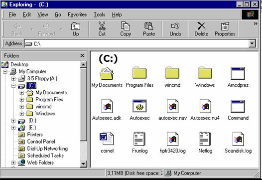Select 3.5 Floppy (A:) in tree

coord(42,78)
